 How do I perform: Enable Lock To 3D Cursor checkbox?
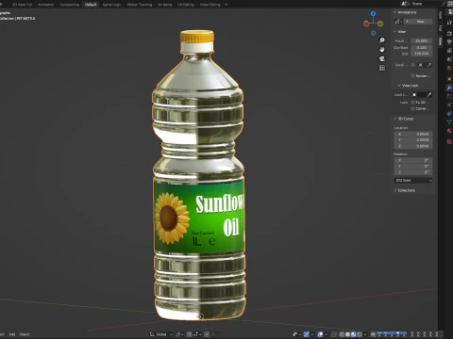point(412,103)
